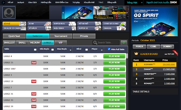Viewport: 181px width, 110px height.
Task: Select the XI MI dice game
Action: point(39,24)
